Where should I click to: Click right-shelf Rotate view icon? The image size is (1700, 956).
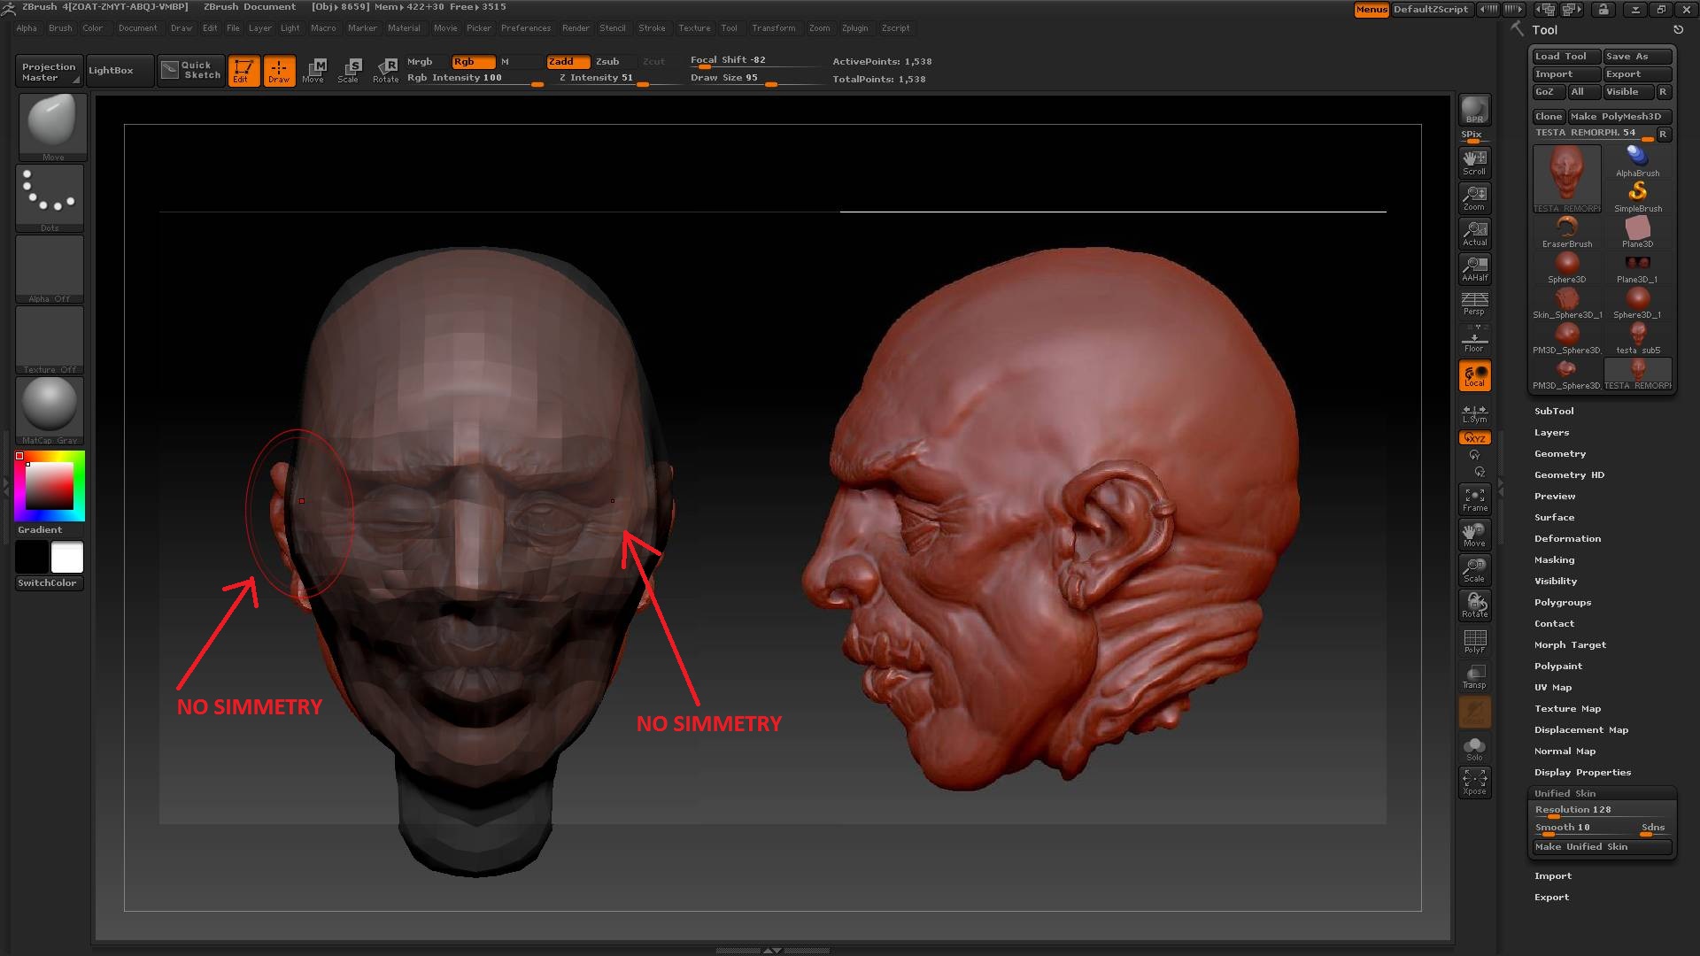(x=1474, y=605)
